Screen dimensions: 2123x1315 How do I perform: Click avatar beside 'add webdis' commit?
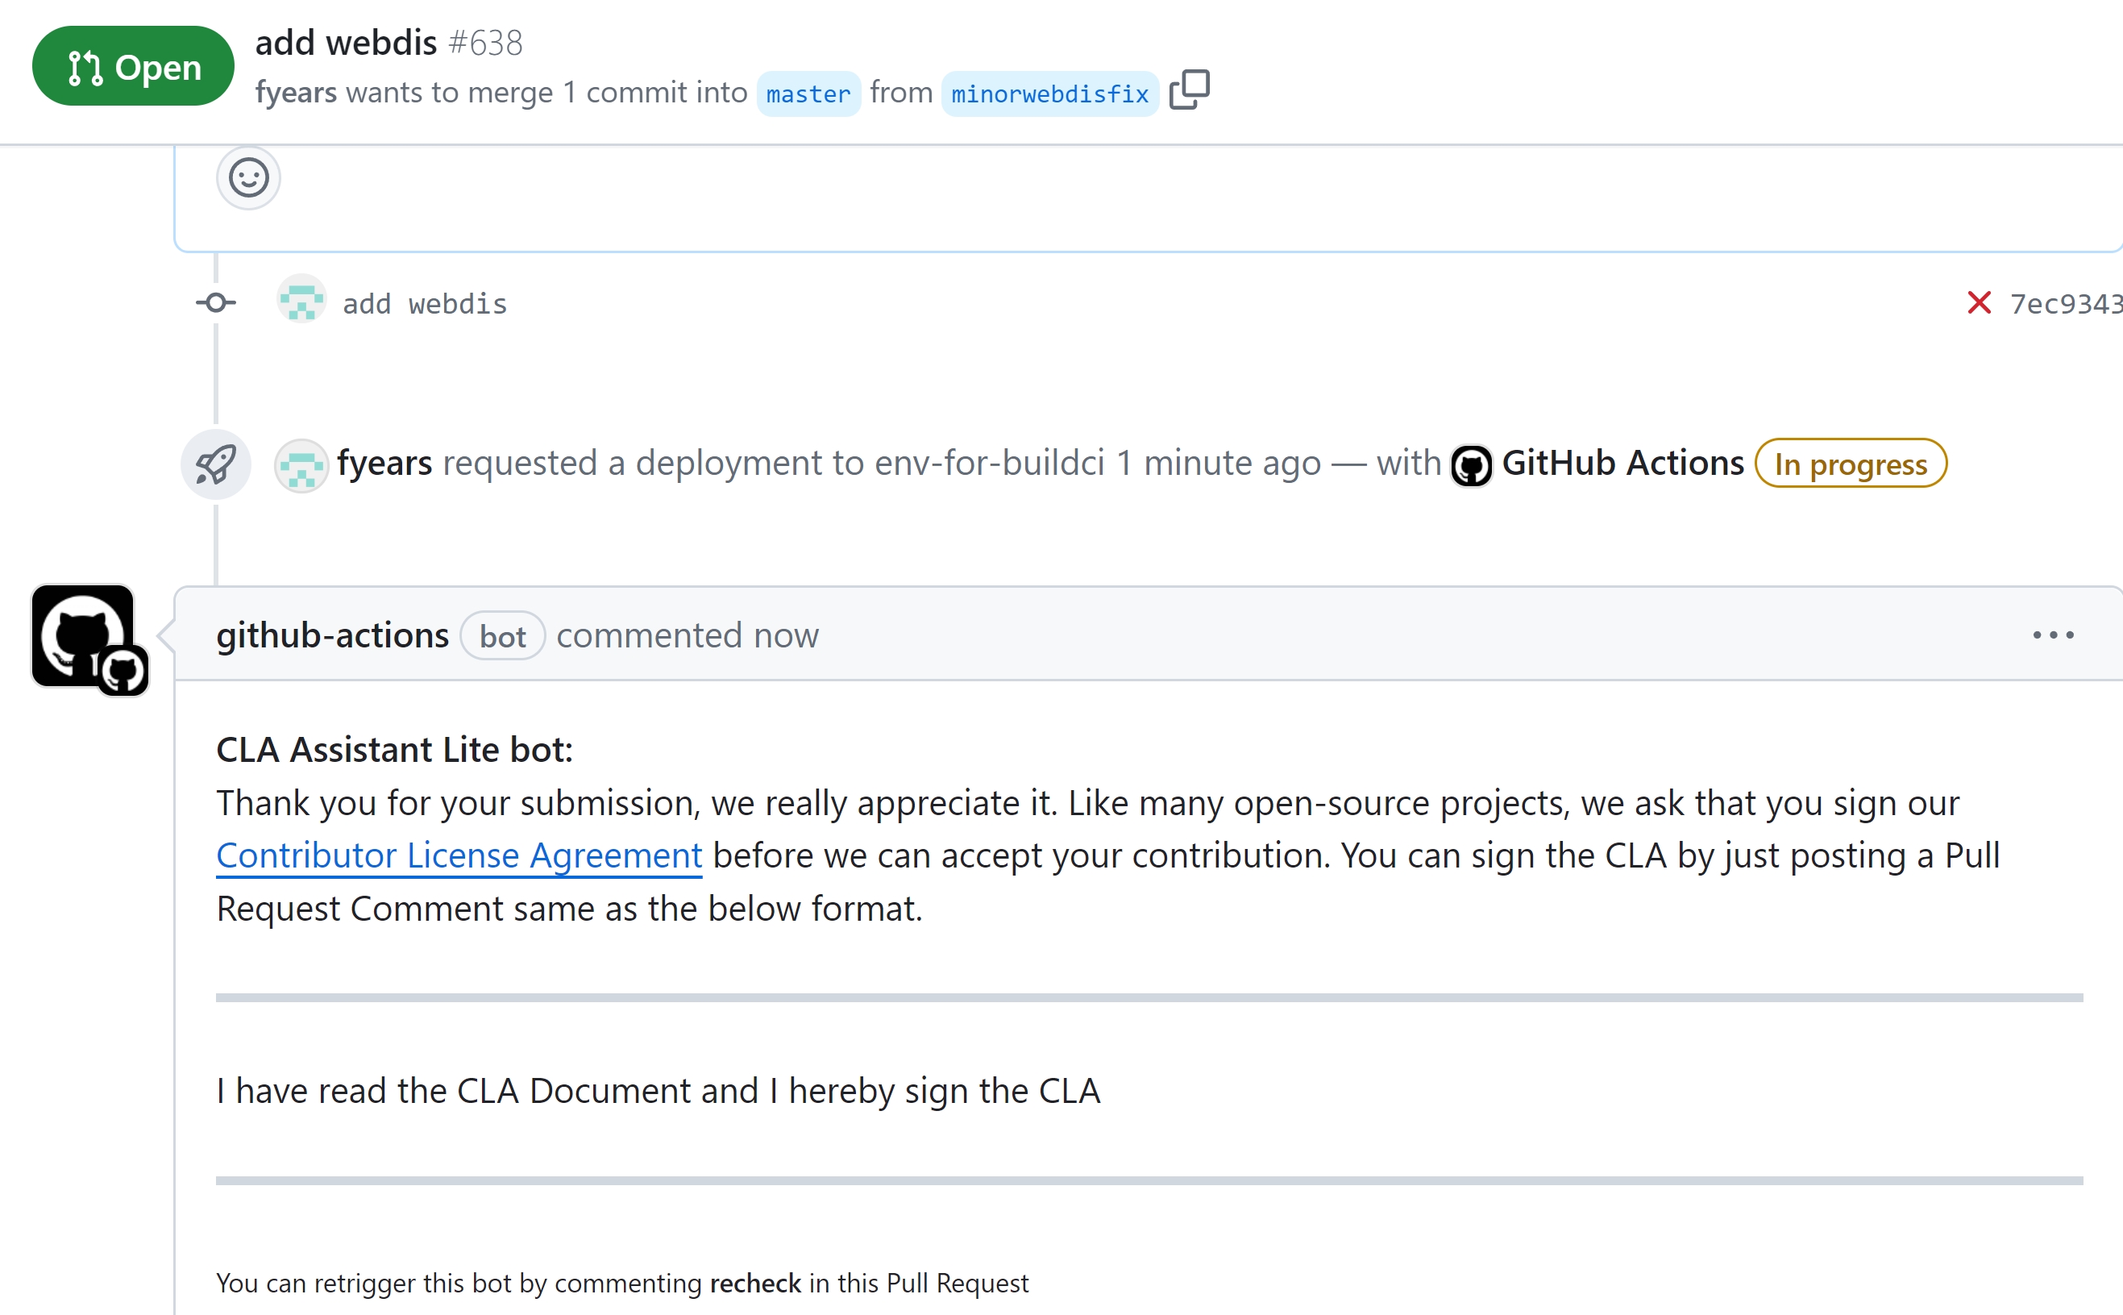(301, 300)
